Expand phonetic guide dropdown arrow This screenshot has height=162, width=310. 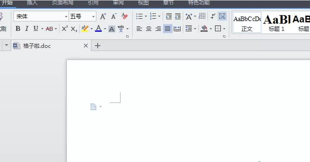click(x=127, y=29)
